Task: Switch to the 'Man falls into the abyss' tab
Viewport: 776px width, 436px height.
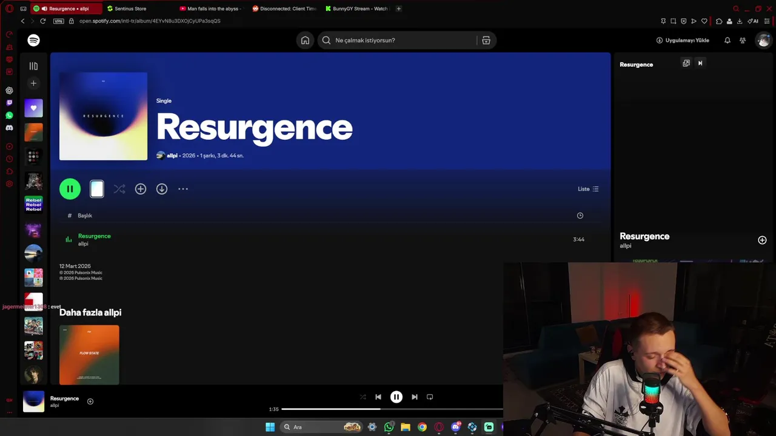Action: [210, 8]
